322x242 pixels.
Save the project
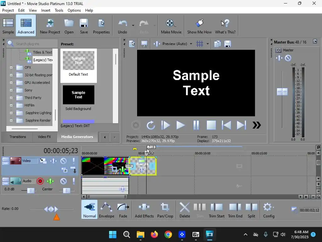click(x=84, y=26)
